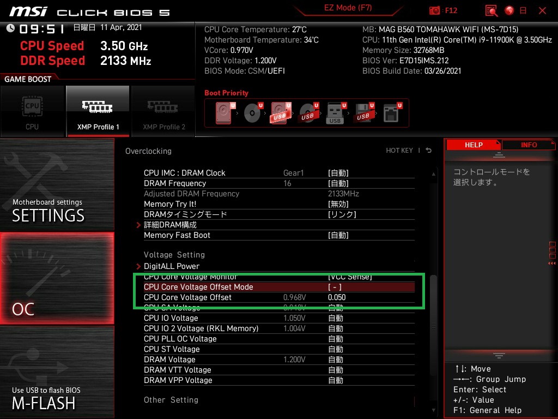Click settings list scrollbar down arrow

pos(433,410)
